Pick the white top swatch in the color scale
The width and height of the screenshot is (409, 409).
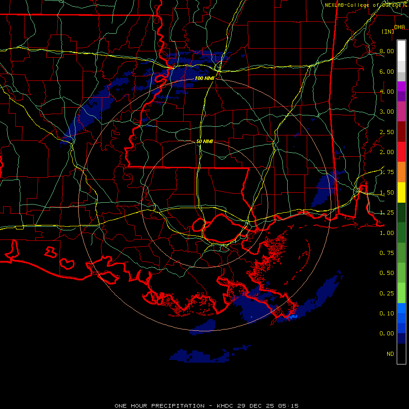401,51
